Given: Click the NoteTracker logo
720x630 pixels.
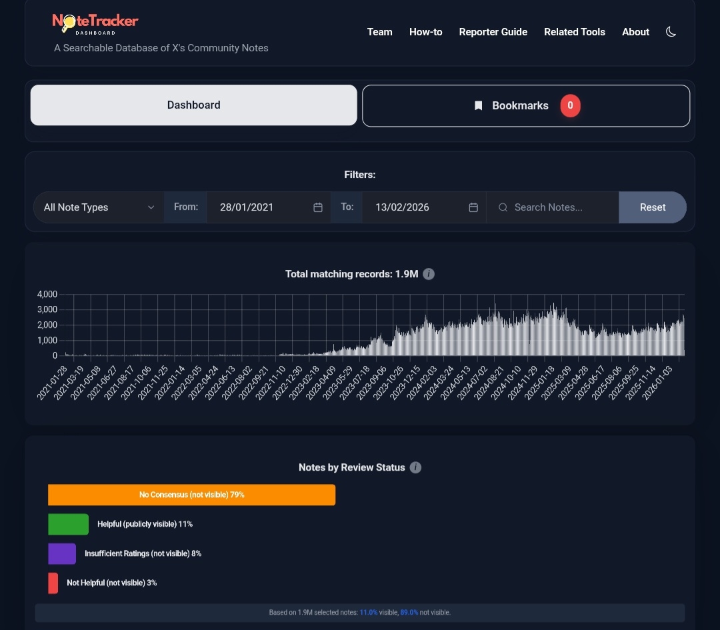Looking at the screenshot, I should point(95,23).
